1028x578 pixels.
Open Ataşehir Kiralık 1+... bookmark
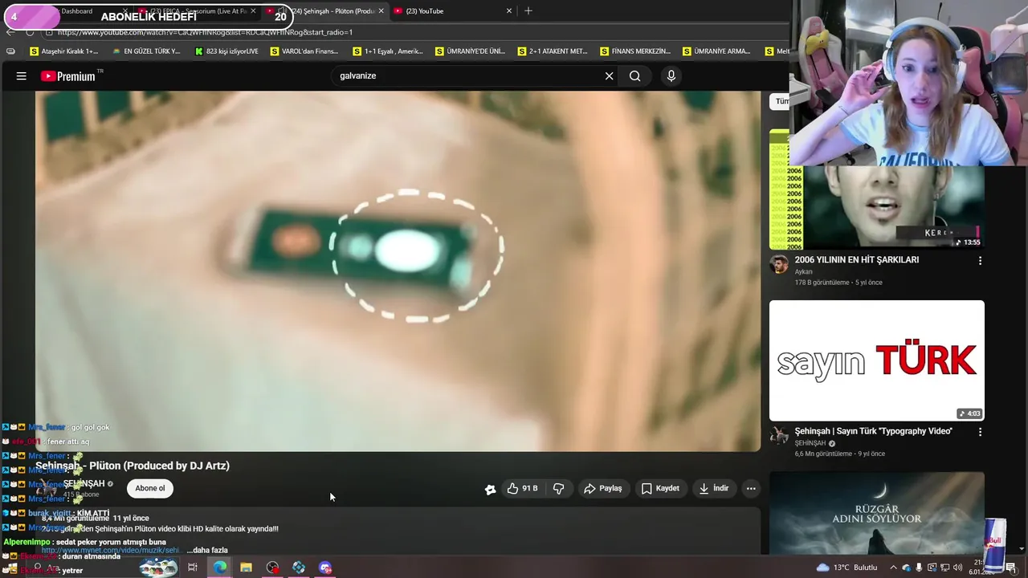tap(63, 51)
